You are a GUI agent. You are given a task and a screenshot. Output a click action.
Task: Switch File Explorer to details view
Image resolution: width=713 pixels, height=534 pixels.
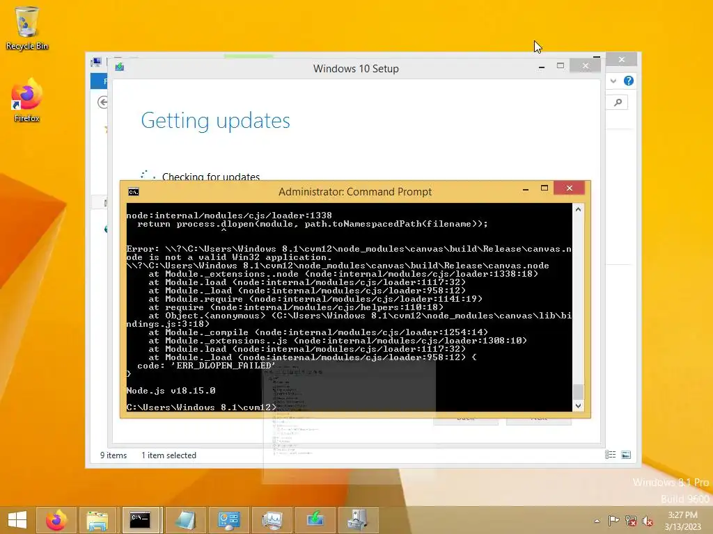pos(610,455)
